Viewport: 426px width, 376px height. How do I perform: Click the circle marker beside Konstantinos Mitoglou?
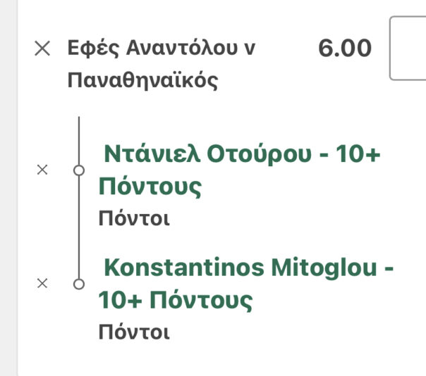[x=79, y=284]
